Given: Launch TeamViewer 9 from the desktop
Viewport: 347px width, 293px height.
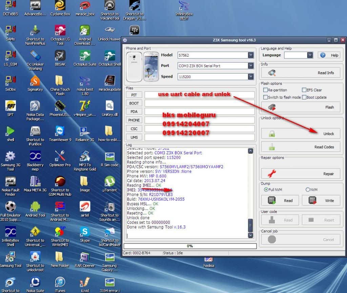Looking at the screenshot, I should 60,134.
